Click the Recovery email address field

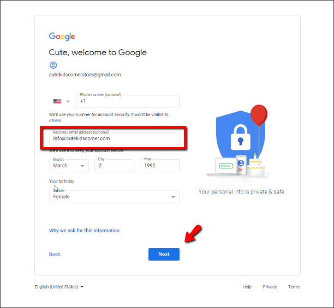pyautogui.click(x=114, y=138)
